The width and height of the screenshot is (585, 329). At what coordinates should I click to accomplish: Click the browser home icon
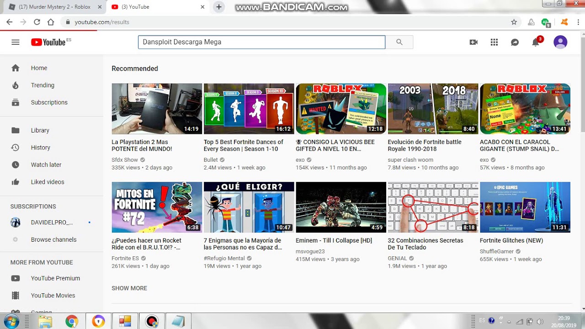coord(51,22)
